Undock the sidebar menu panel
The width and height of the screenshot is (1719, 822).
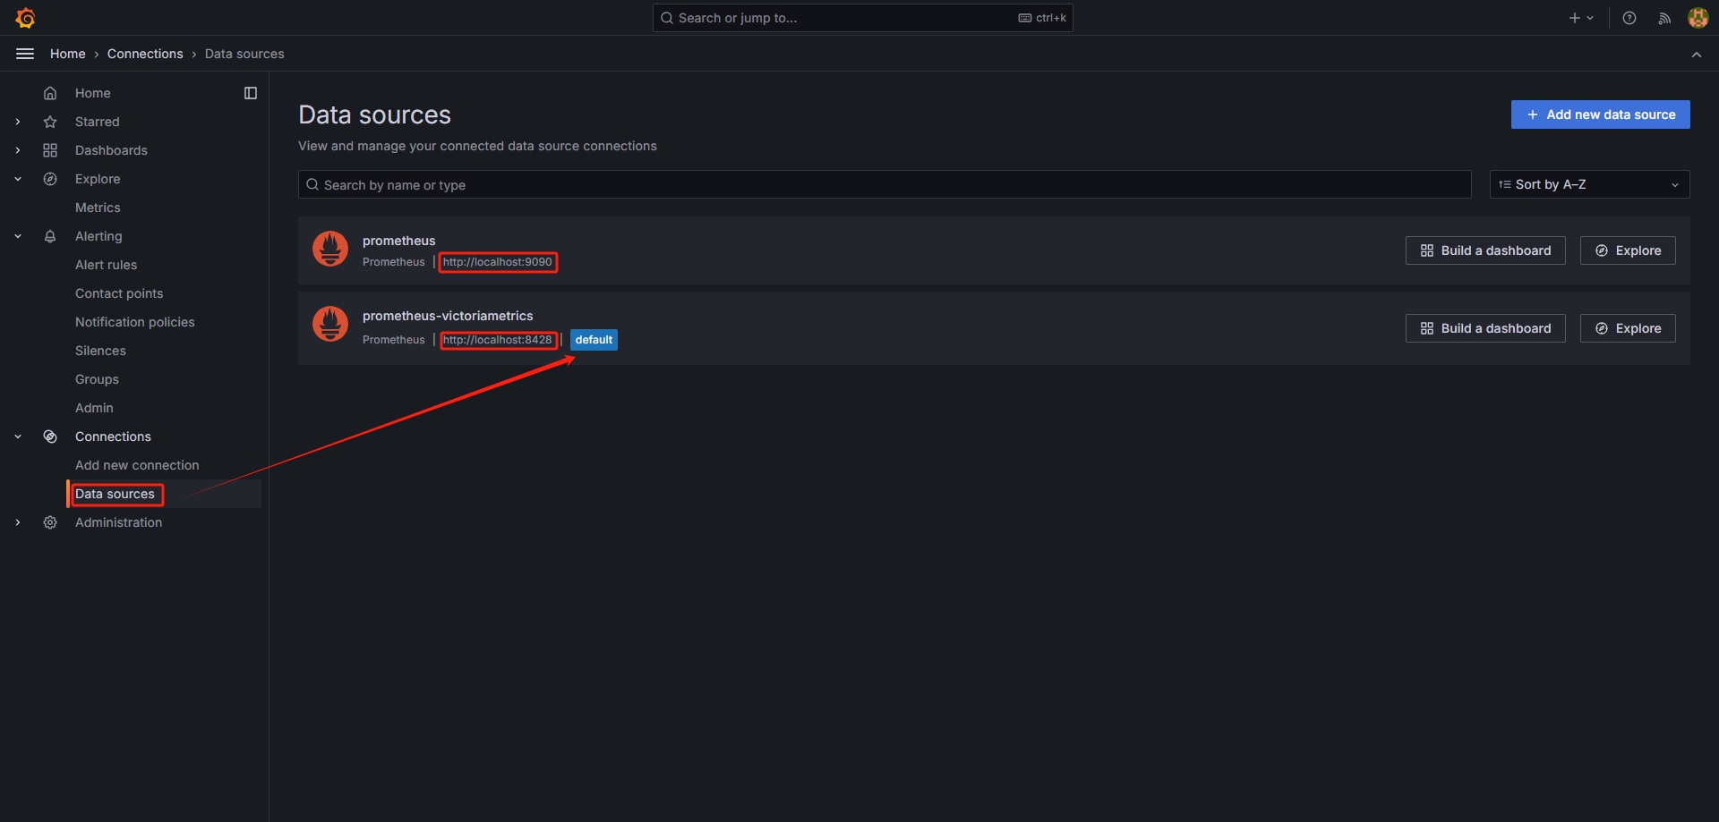[251, 93]
